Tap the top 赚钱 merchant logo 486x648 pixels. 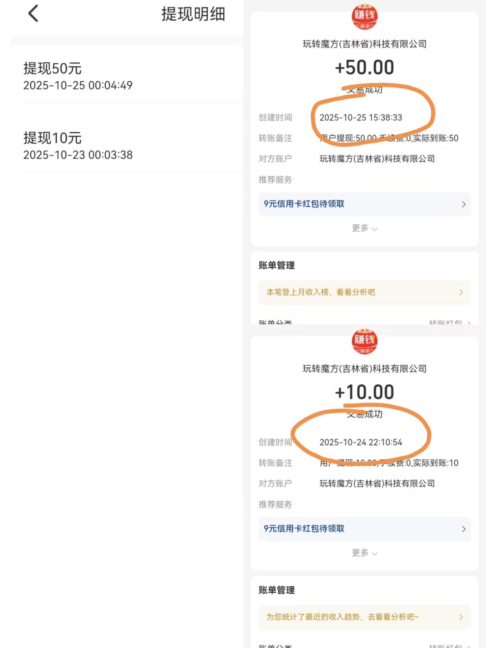[x=364, y=16]
